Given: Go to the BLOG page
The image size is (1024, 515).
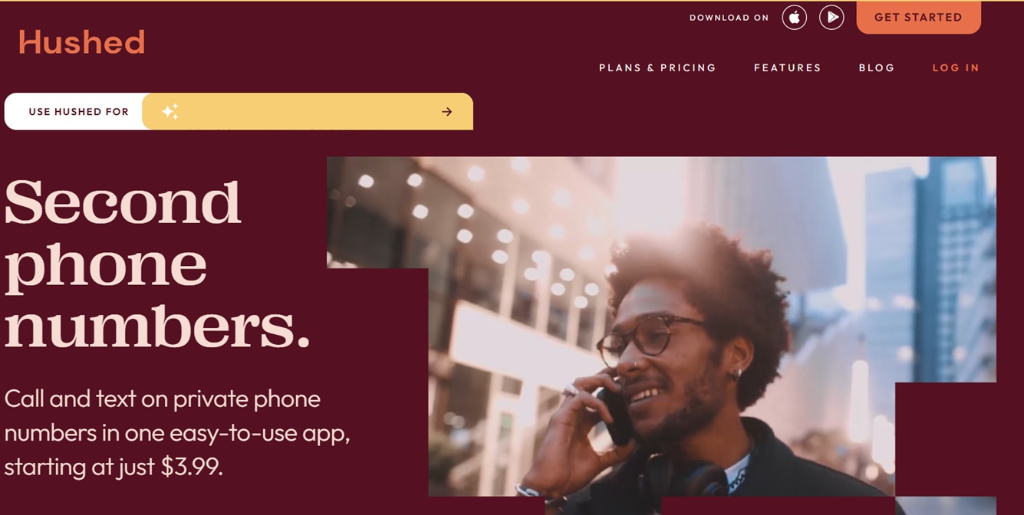Looking at the screenshot, I should tap(877, 67).
